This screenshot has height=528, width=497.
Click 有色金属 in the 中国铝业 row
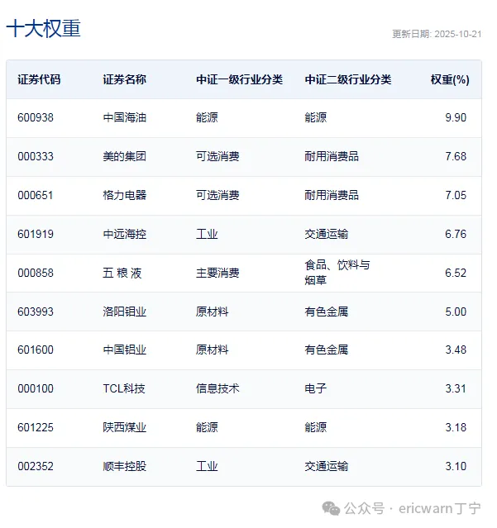pos(326,350)
